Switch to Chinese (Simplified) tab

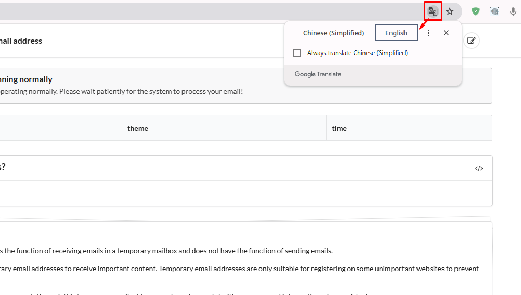coord(333,33)
